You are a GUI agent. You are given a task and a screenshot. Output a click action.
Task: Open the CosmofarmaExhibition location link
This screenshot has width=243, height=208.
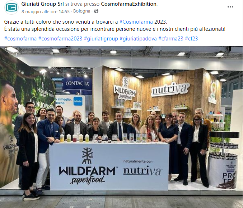pos(128,4)
